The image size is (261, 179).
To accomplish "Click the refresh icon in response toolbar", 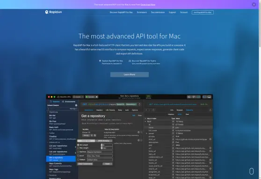I will [x=153, y=110].
